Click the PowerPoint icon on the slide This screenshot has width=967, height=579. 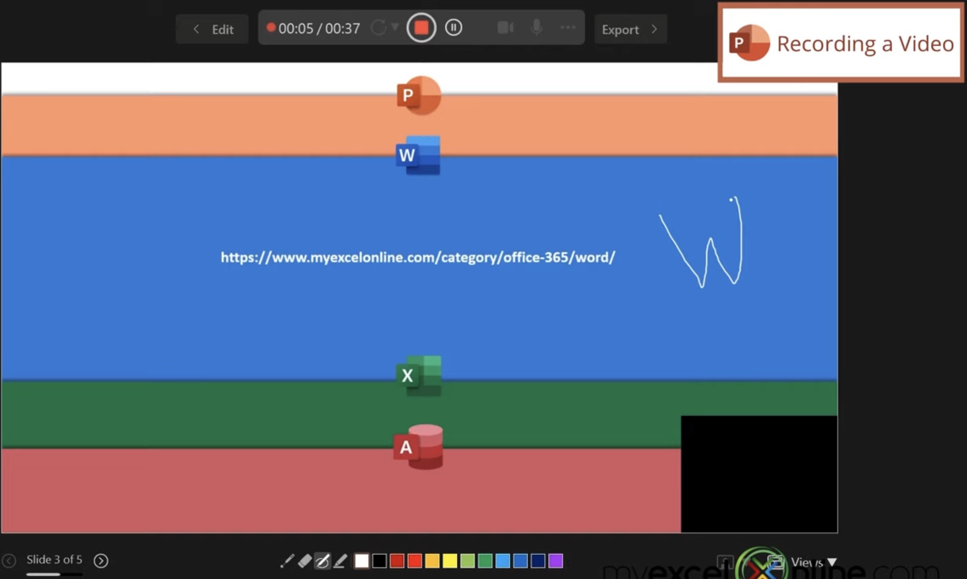click(419, 95)
